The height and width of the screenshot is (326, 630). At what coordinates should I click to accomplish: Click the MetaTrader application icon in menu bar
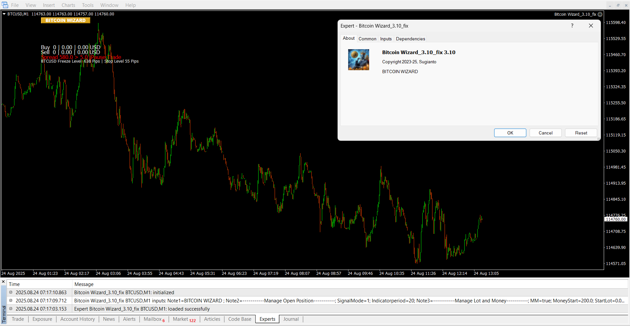(5, 5)
